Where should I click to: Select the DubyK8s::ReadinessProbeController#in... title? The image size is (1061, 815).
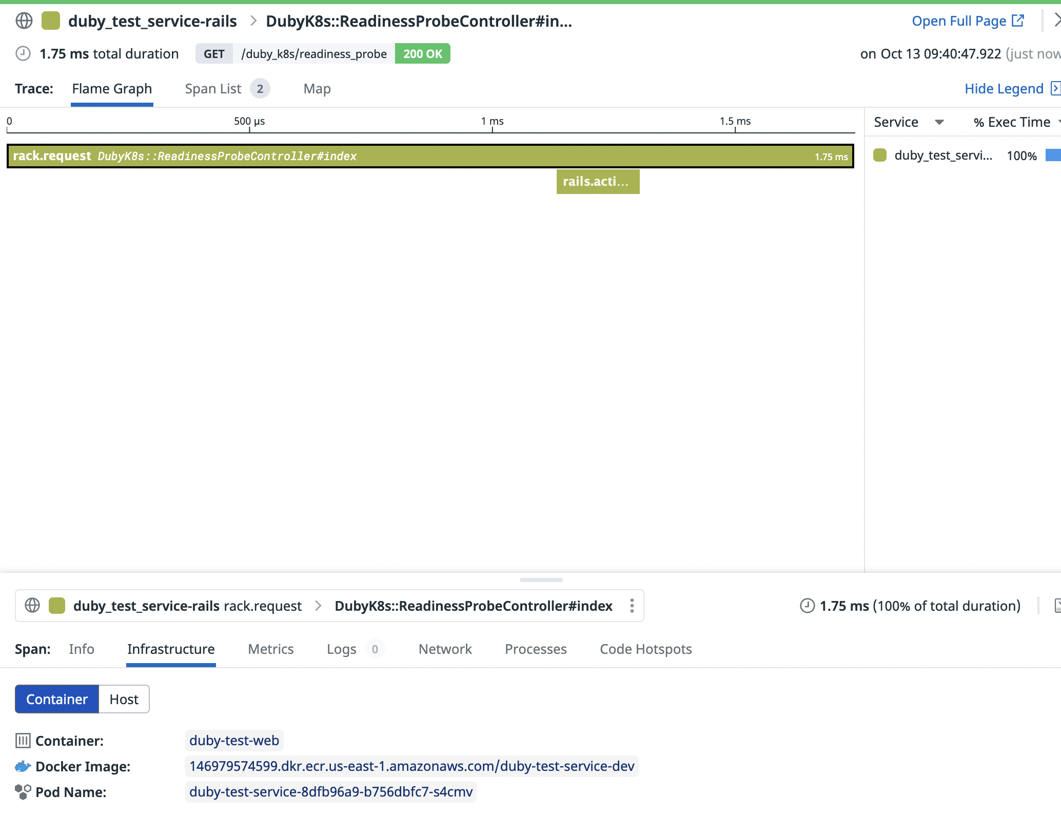point(419,21)
